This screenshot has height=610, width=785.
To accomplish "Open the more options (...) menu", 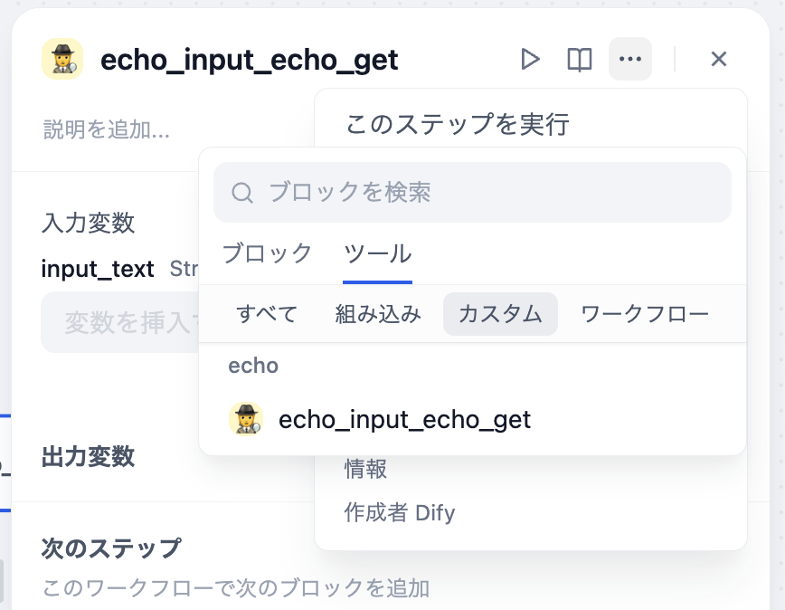I will click(630, 58).
